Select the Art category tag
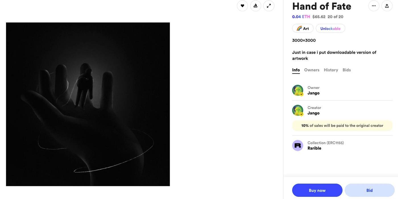Image resolution: width=398 pixels, height=199 pixels. pyautogui.click(x=303, y=28)
